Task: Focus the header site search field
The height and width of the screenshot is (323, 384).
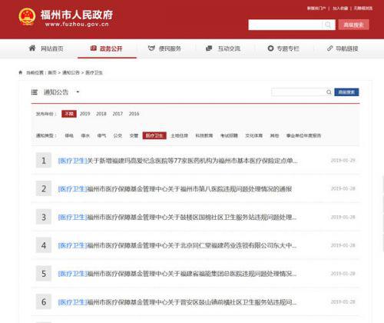Action: coord(285,25)
